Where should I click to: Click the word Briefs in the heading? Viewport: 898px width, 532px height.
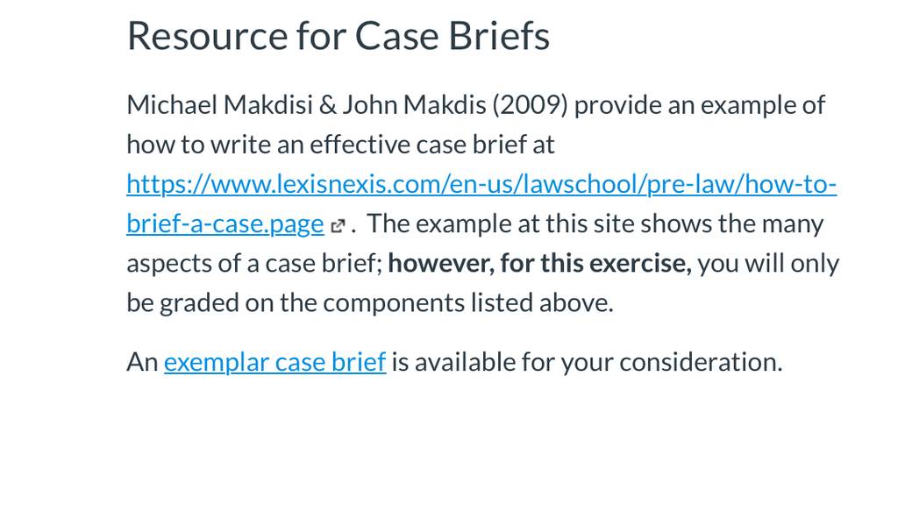point(499,36)
